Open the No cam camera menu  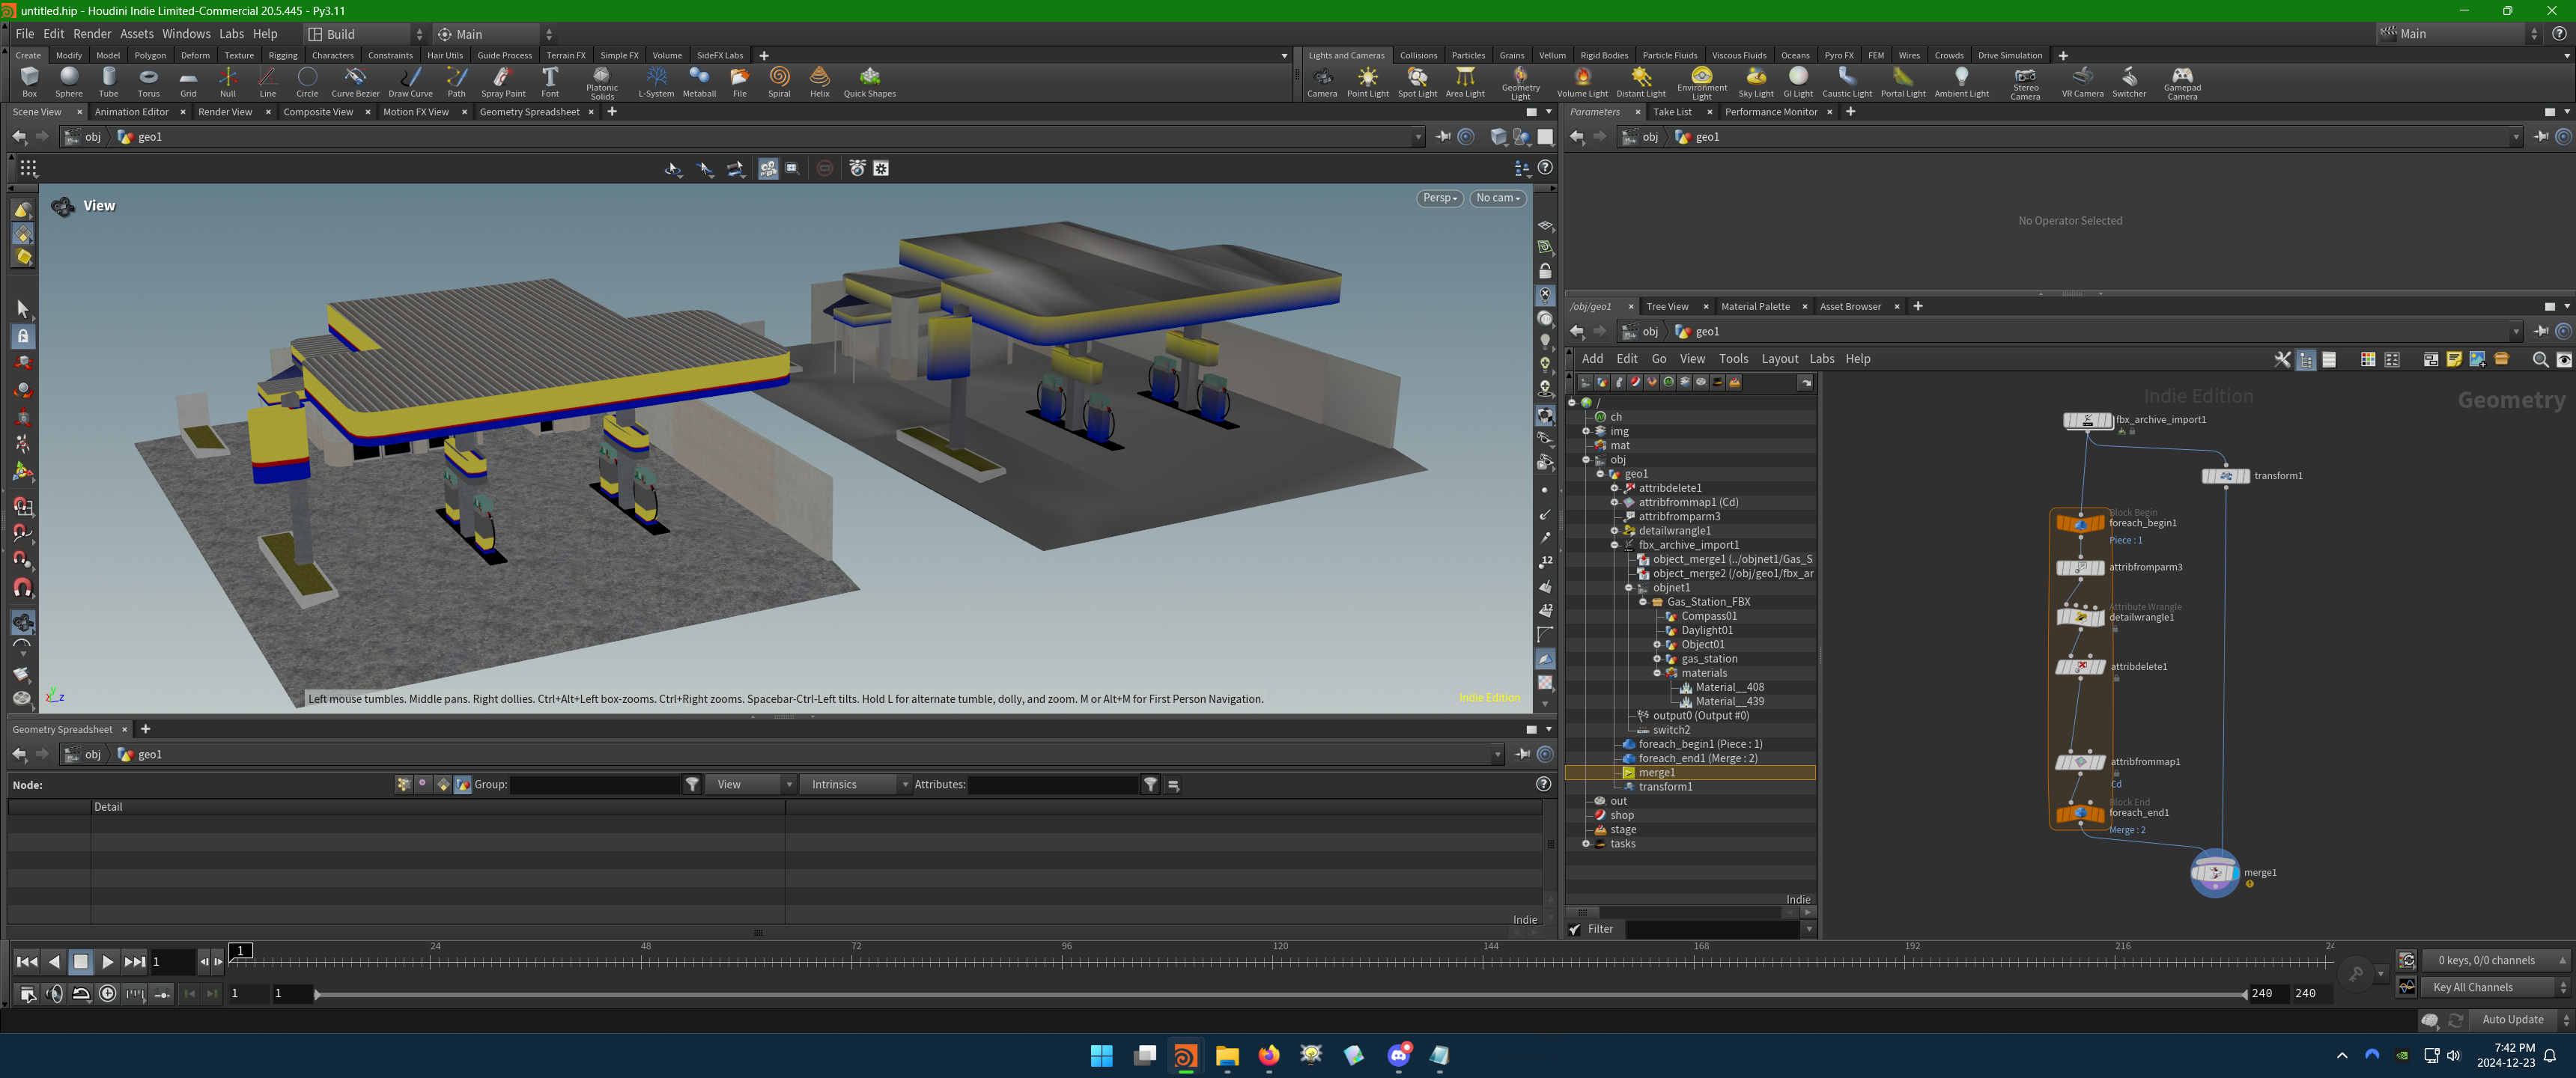tap(1497, 198)
